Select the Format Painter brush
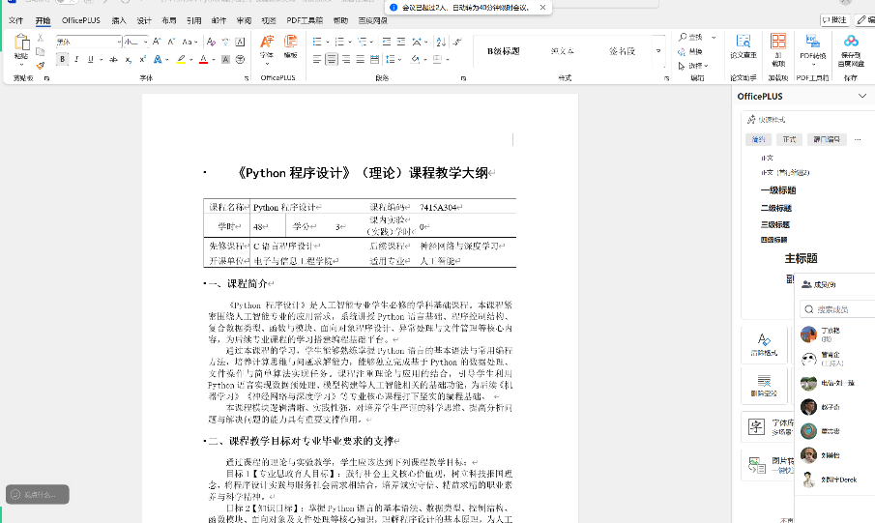The height and width of the screenshot is (523, 875). [41, 66]
